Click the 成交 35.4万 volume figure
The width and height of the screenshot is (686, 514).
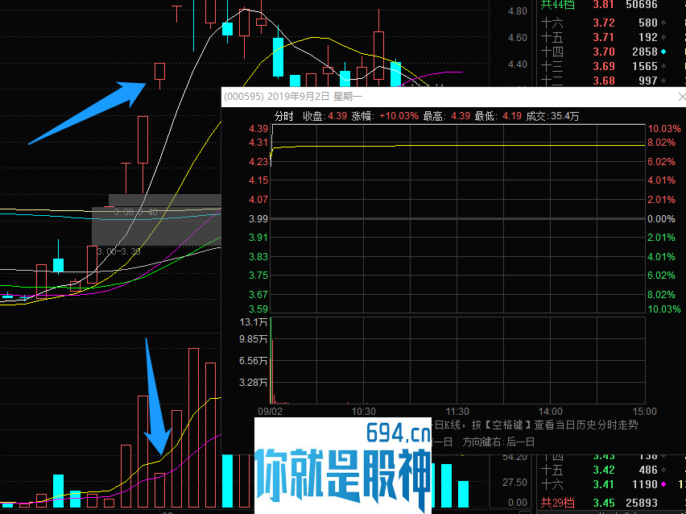tap(564, 117)
